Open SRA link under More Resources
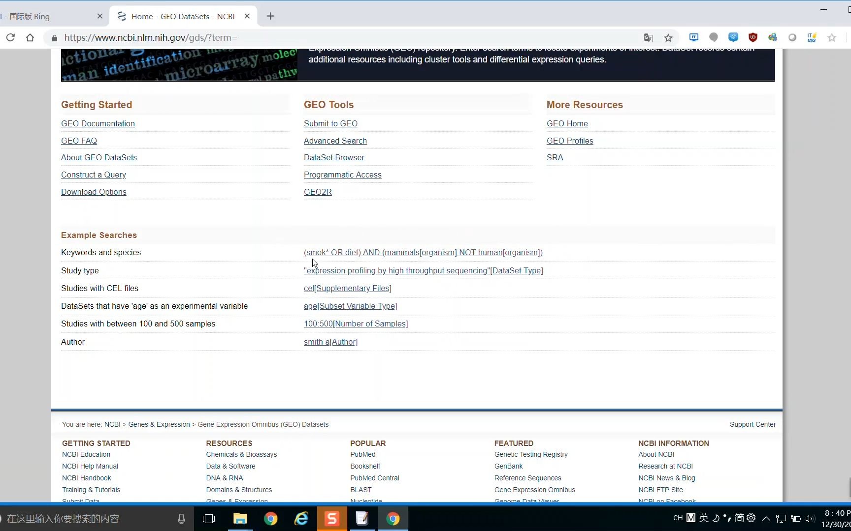The image size is (851, 531). 555,158
